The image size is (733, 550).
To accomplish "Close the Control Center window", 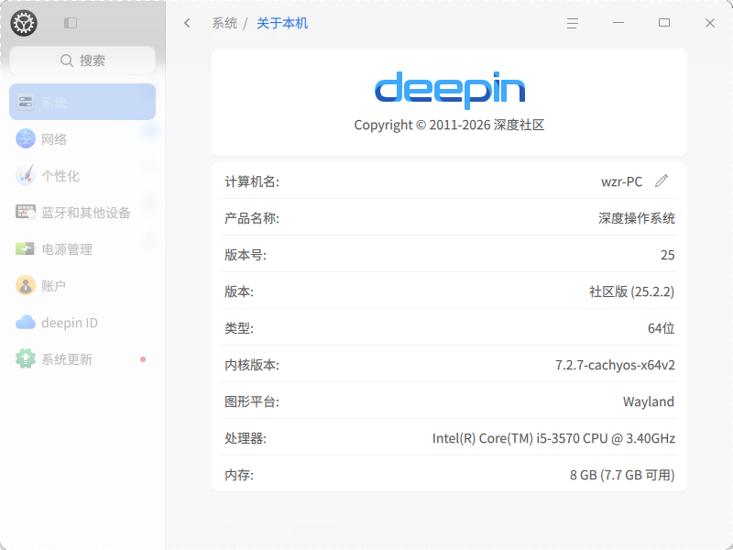I will [710, 23].
